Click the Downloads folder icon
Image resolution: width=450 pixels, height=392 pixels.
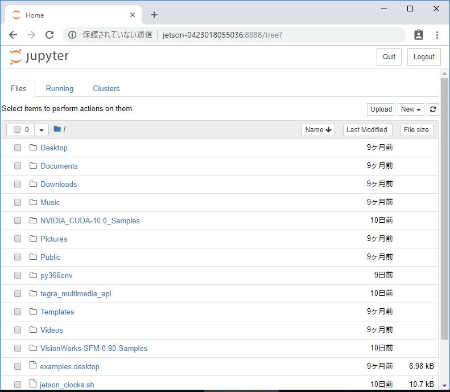34,184
